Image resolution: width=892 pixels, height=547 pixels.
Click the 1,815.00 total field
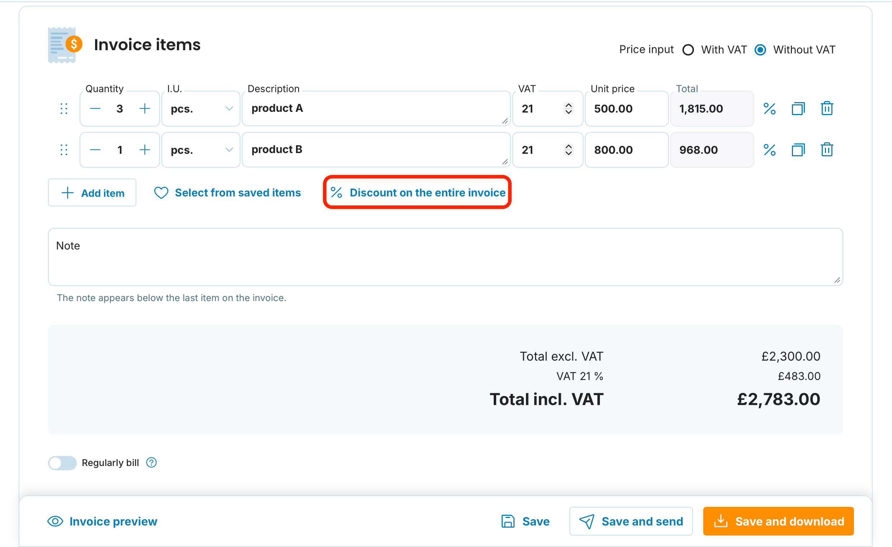click(712, 109)
